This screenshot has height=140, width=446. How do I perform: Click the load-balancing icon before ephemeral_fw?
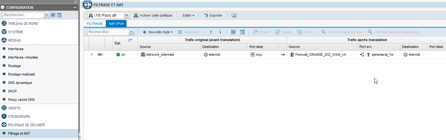(362, 54)
